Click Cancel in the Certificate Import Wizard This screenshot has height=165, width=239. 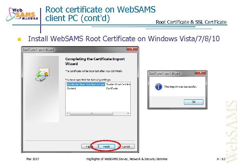(x=126, y=146)
